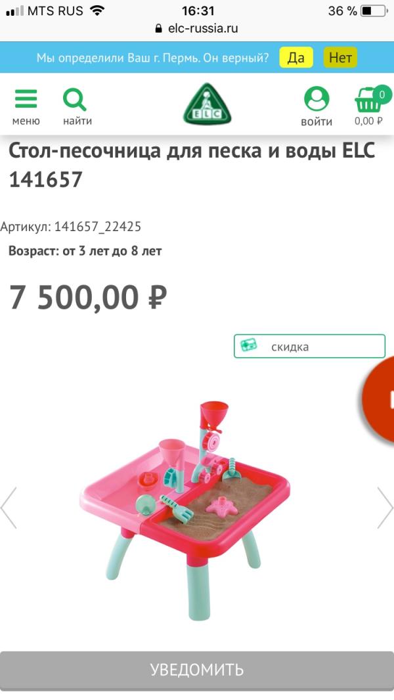Select the войти login label
Image resolution: width=394 pixels, height=700 pixels.
[x=317, y=122]
